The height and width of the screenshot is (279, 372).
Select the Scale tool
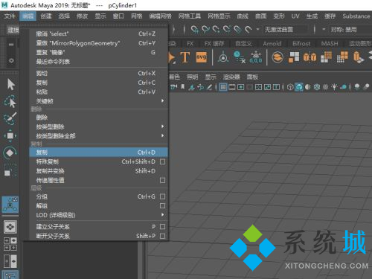(10, 170)
